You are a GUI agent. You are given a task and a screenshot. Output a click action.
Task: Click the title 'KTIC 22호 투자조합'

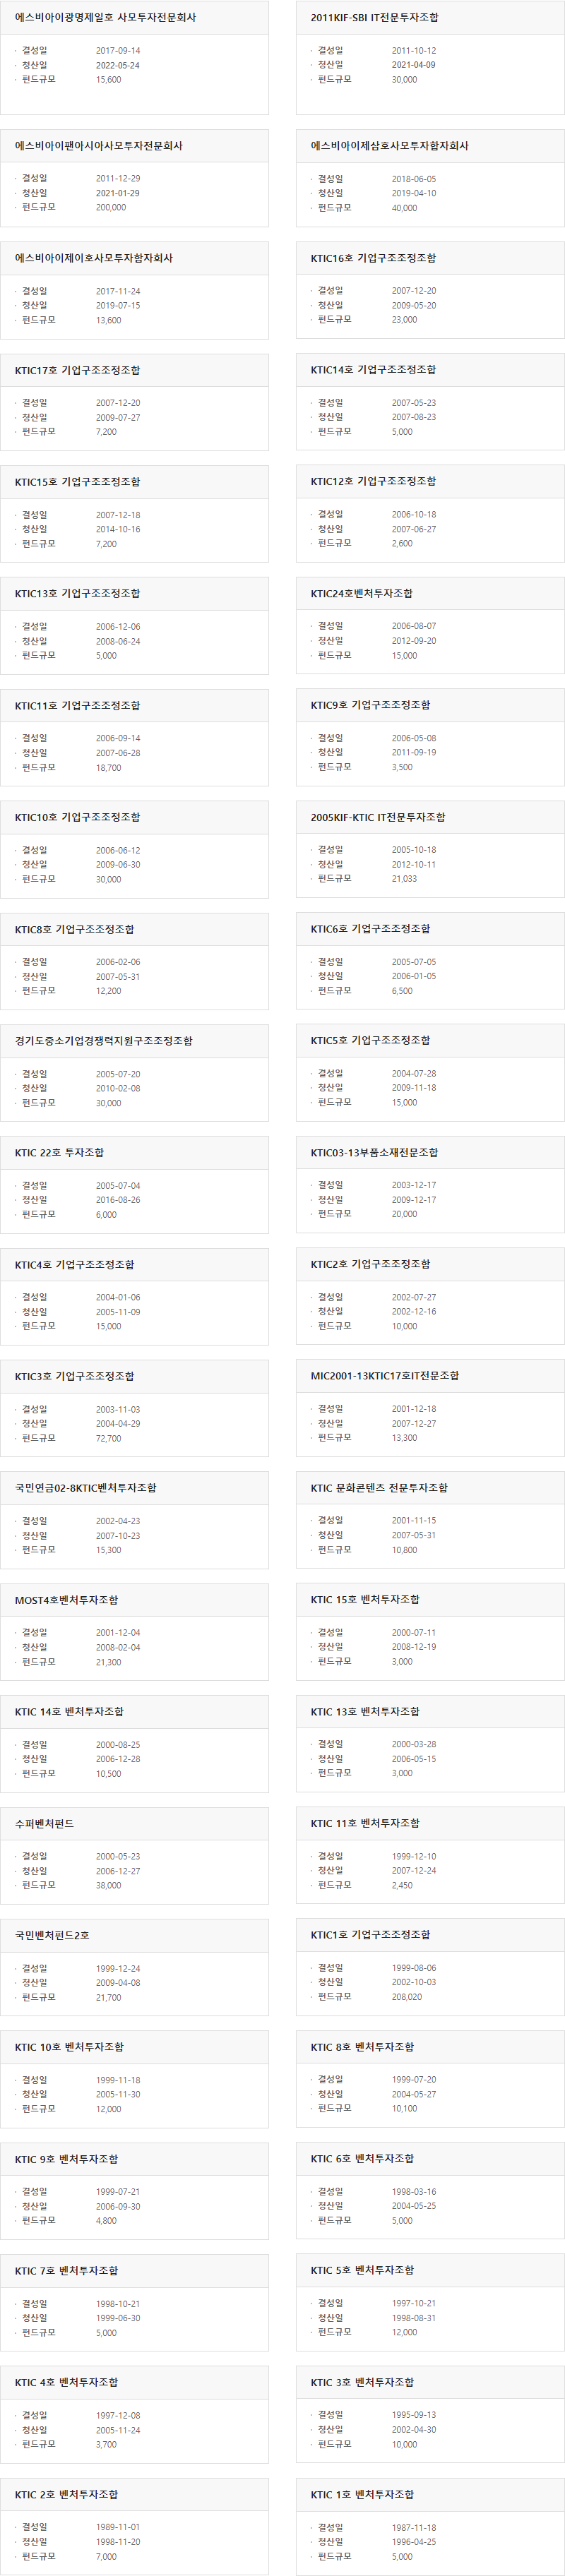click(x=59, y=1152)
